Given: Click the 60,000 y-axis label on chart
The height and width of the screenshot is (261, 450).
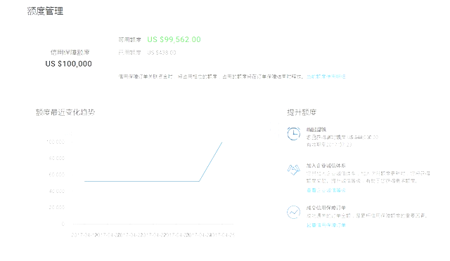Looking at the screenshot, I should 57,175.
